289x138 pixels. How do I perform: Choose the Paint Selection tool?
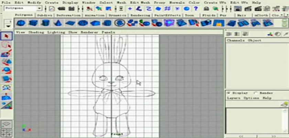click(x=6, y=53)
